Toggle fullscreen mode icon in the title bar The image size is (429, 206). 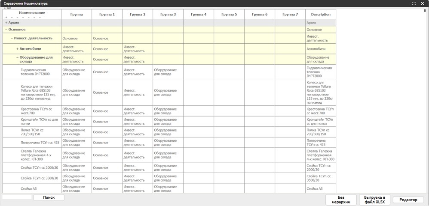pos(414,3)
